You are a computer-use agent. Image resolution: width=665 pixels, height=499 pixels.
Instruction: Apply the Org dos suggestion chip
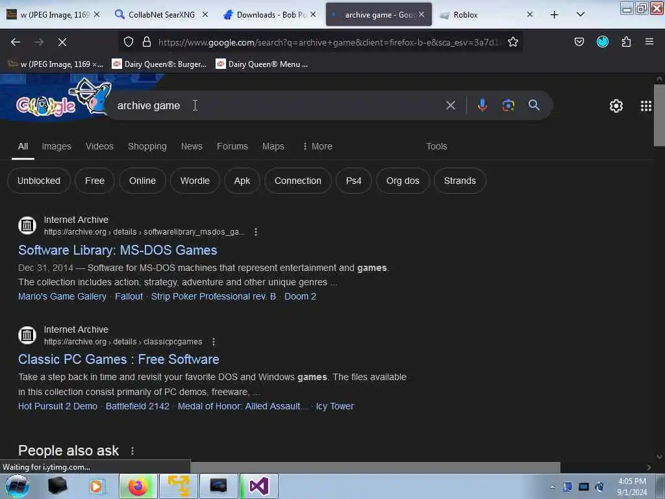tap(403, 181)
